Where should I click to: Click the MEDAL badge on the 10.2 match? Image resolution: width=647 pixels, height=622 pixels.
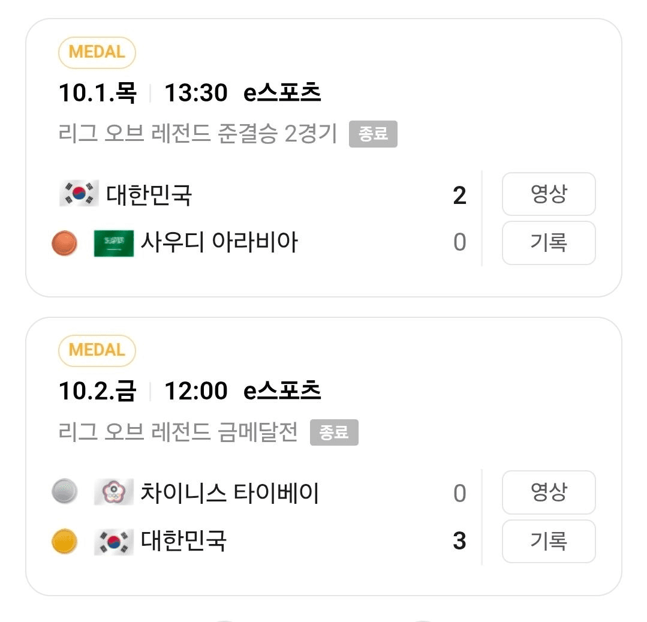[x=97, y=351]
